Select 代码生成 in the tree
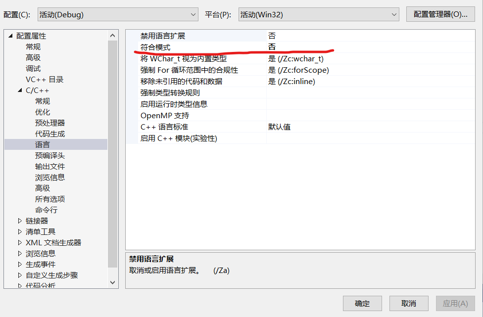Viewport: 483px width, 317px height. (x=50, y=134)
